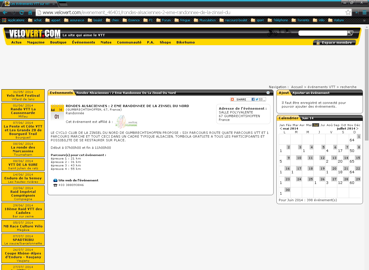
Task: Share the event via Twitter icon
Action: coord(257,99)
